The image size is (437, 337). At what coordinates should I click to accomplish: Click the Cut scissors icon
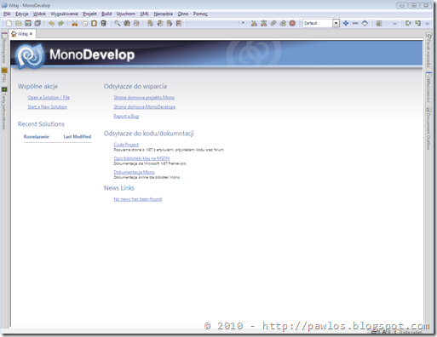75,23
